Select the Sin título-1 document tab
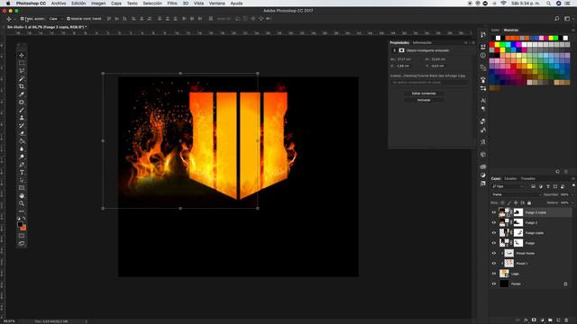This screenshot has height=324, width=577. pos(47,27)
